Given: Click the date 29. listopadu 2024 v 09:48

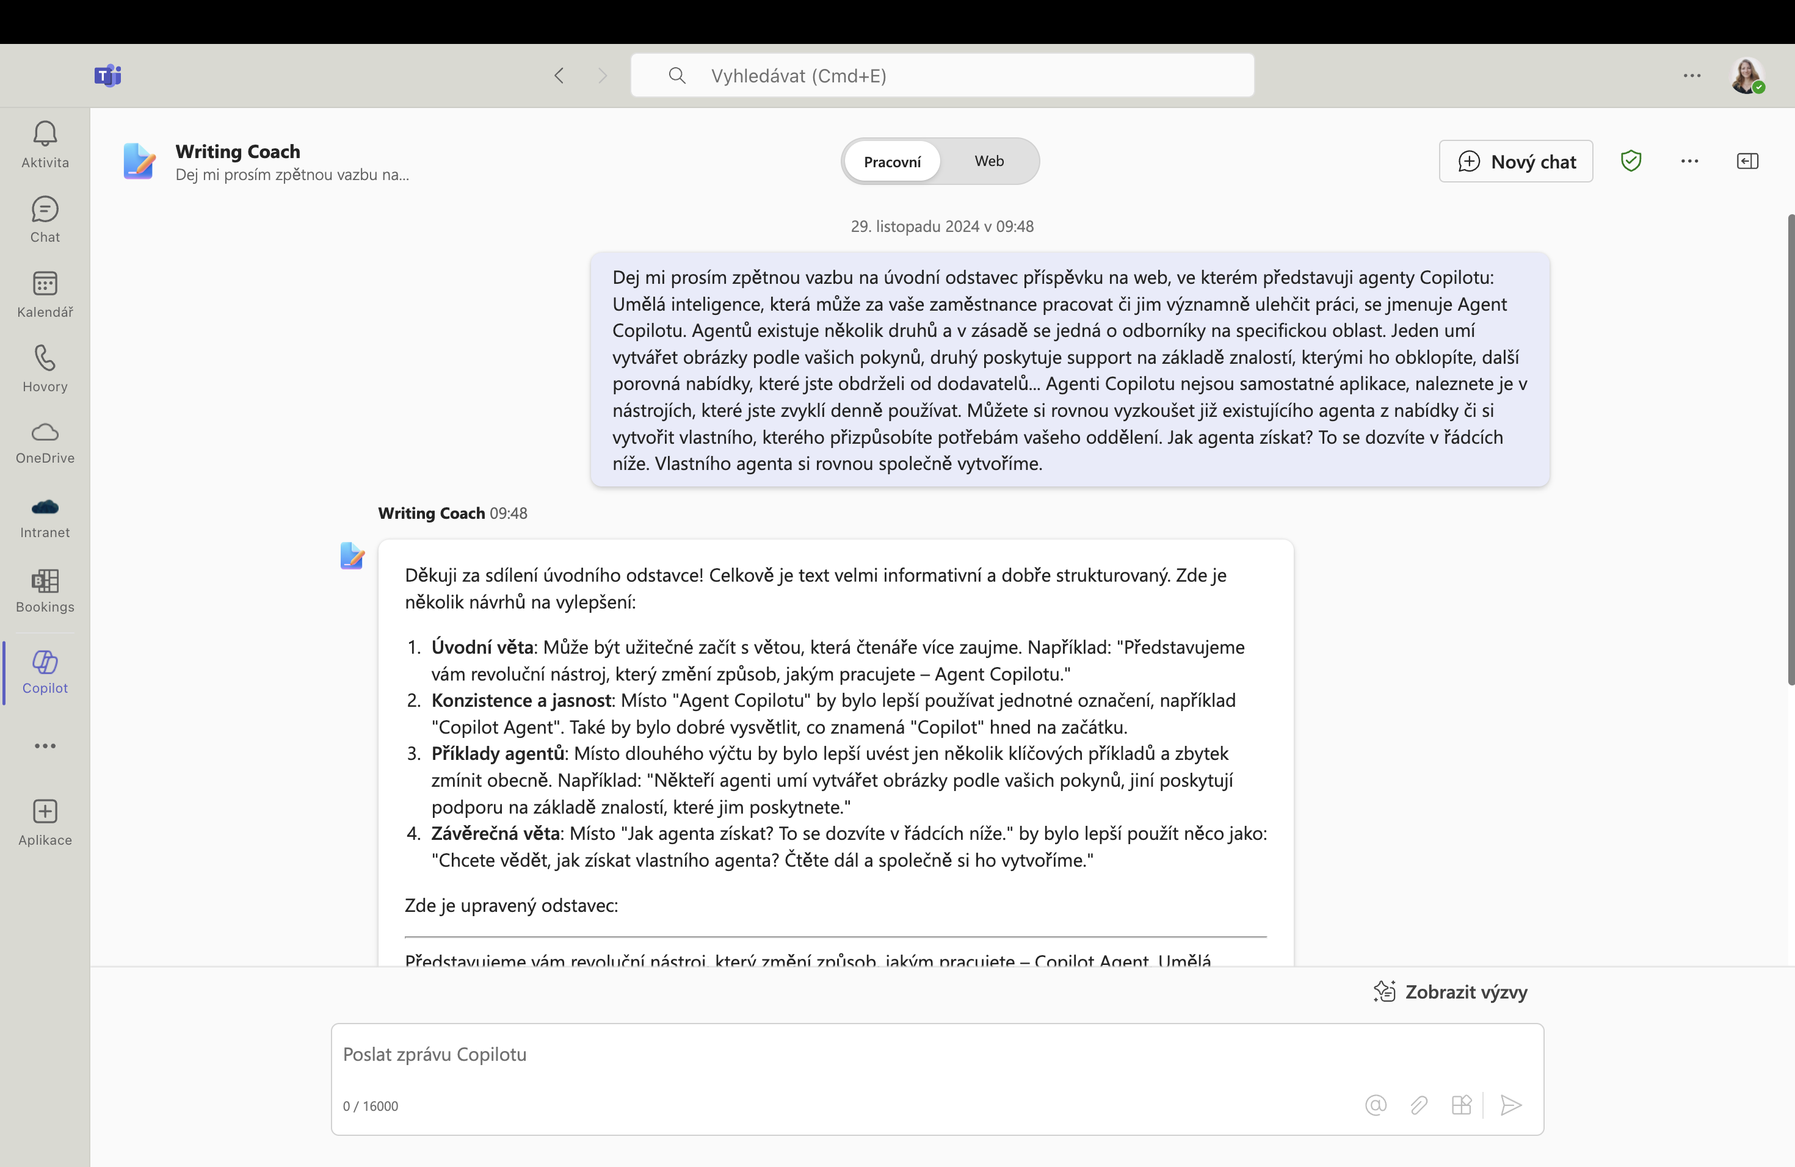Looking at the screenshot, I should point(942,226).
